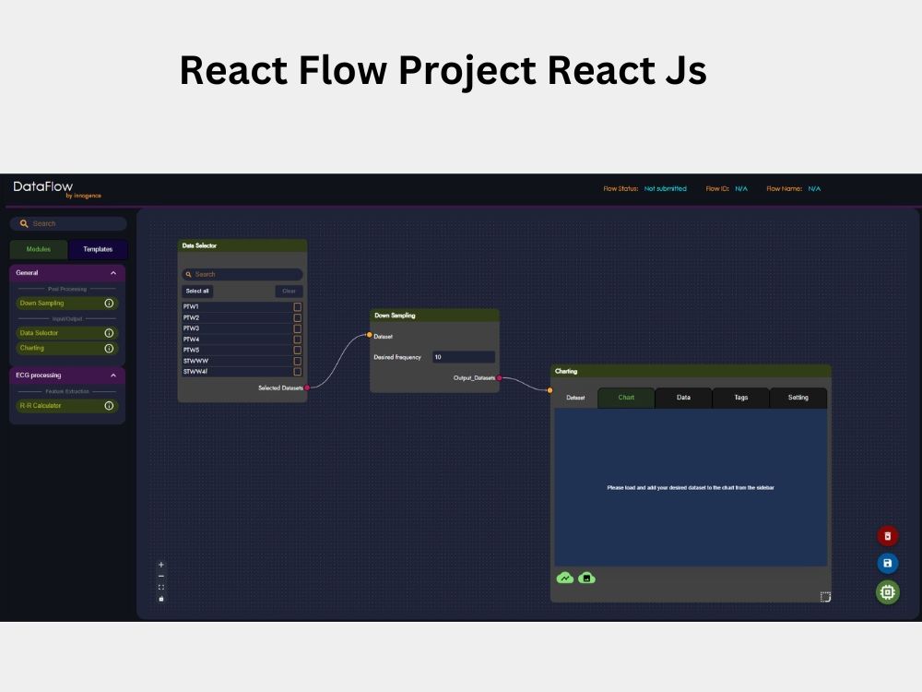Click the red delete flow icon

(x=886, y=535)
